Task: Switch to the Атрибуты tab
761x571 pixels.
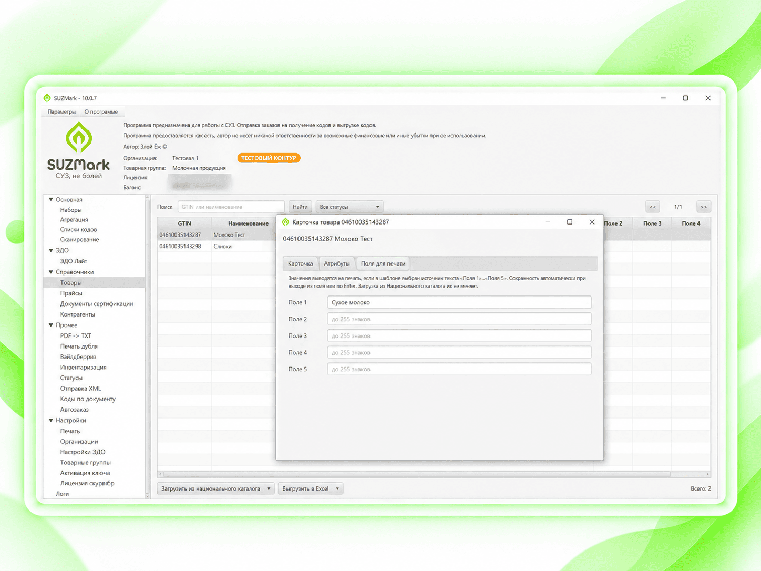Action: 337,263
